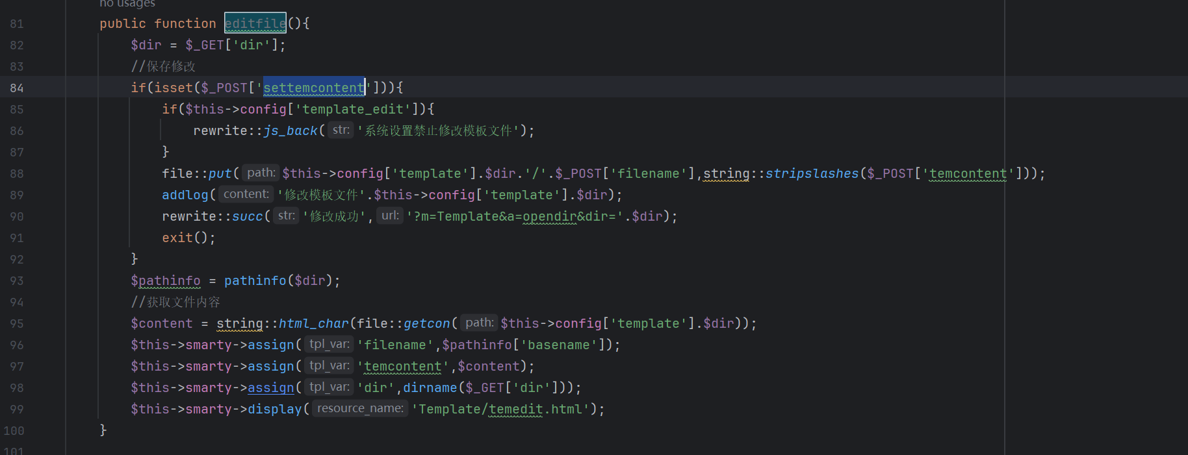Click the getcon method call
This screenshot has width=1188, height=455.
(x=426, y=323)
